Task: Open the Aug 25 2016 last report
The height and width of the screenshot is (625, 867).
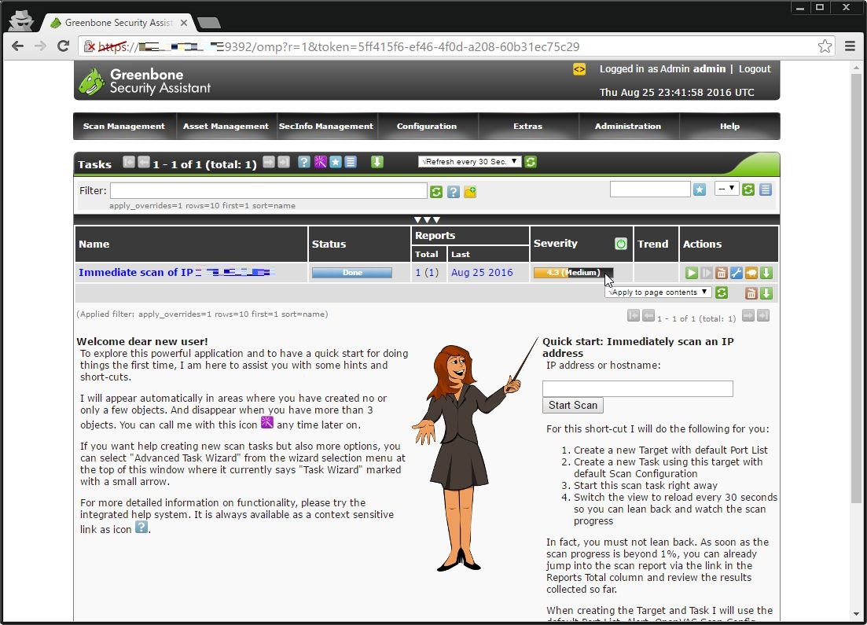Action: [482, 272]
